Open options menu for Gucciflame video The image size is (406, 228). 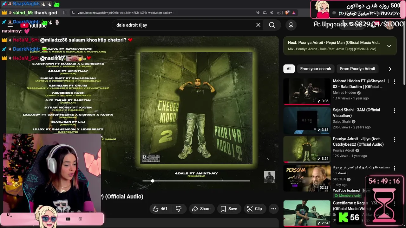pos(394,203)
